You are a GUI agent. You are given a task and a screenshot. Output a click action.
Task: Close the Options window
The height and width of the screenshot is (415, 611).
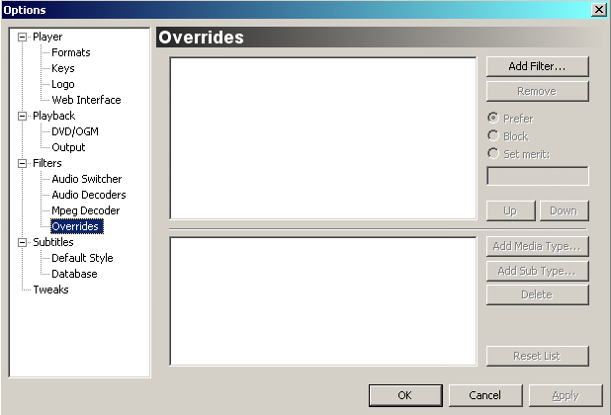[598, 9]
